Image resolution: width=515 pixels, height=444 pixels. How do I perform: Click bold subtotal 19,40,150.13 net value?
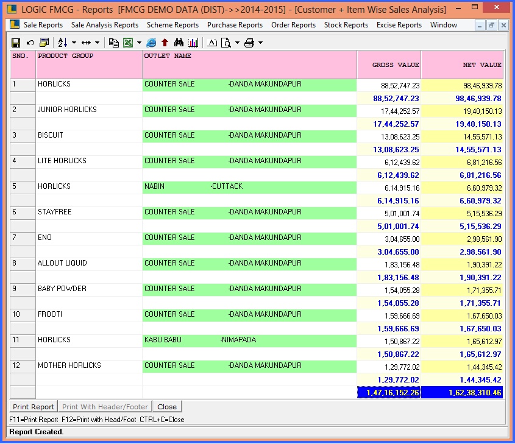[463, 124]
